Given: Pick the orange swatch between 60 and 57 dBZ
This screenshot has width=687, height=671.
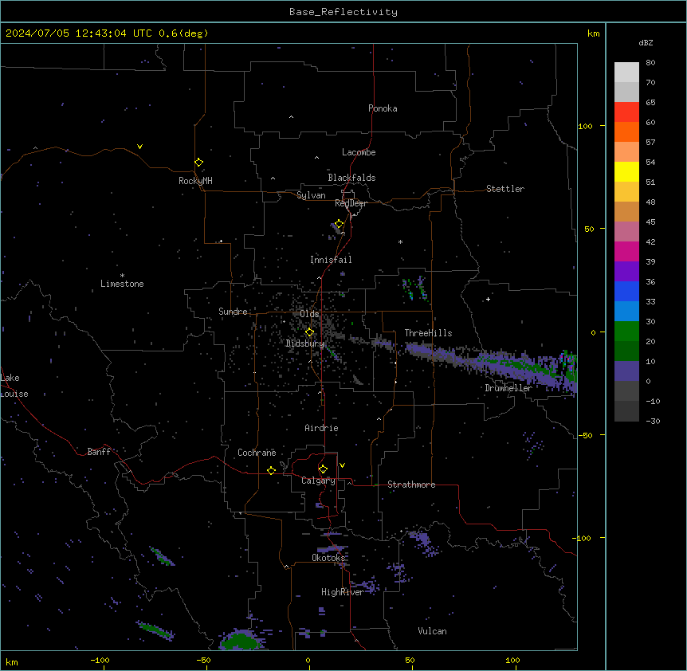Looking at the screenshot, I should pos(626,131).
